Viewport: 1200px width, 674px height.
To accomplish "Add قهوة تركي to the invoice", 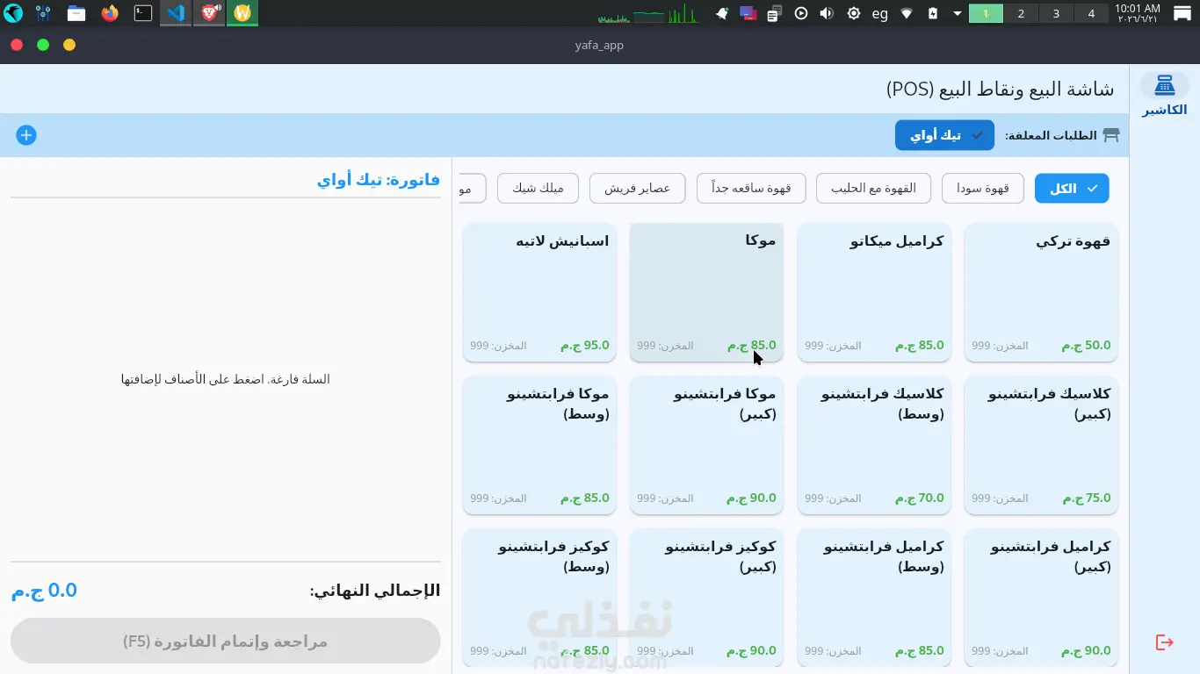I will pos(1041,292).
